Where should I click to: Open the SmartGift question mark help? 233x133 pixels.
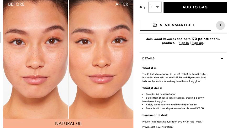[220, 25]
